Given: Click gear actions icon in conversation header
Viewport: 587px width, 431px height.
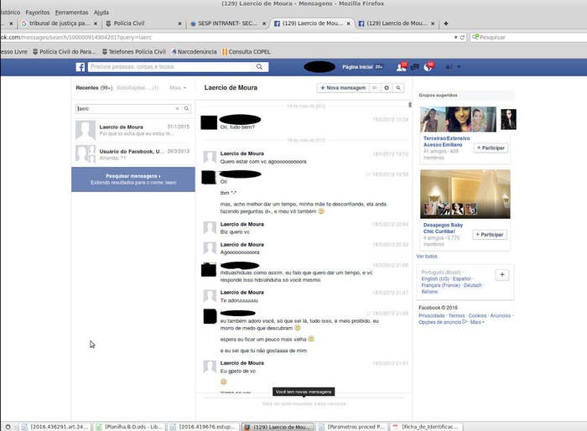Looking at the screenshot, I should 387,88.
